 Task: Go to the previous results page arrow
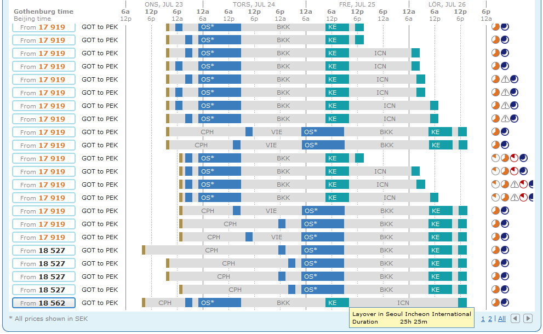pyautogui.click(x=515, y=319)
